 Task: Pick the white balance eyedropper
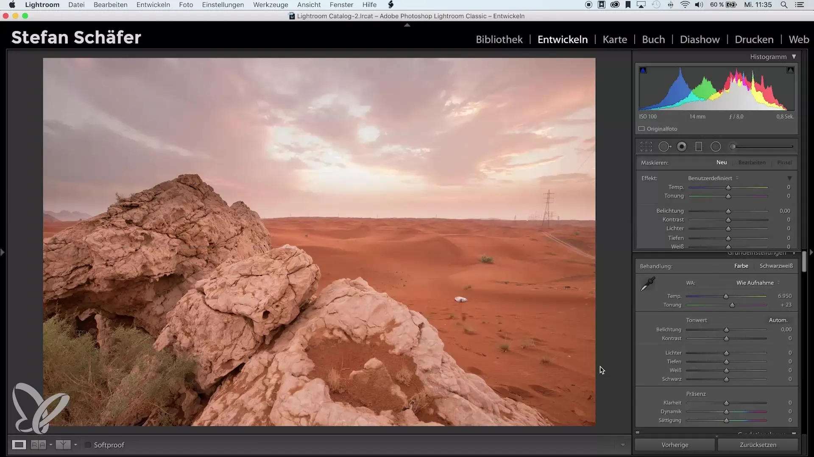click(x=648, y=284)
